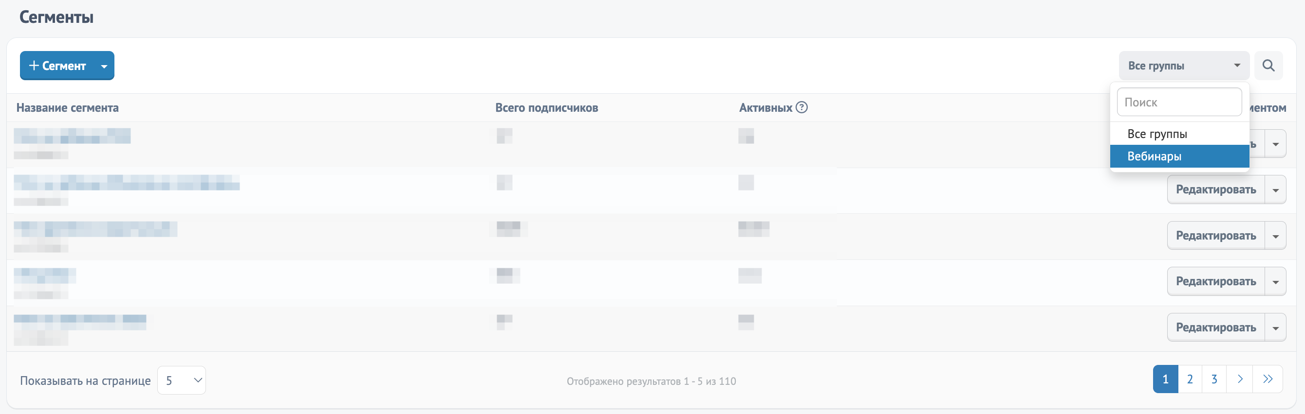The image size is (1305, 414).
Task: Go to page 2
Action: tap(1190, 379)
